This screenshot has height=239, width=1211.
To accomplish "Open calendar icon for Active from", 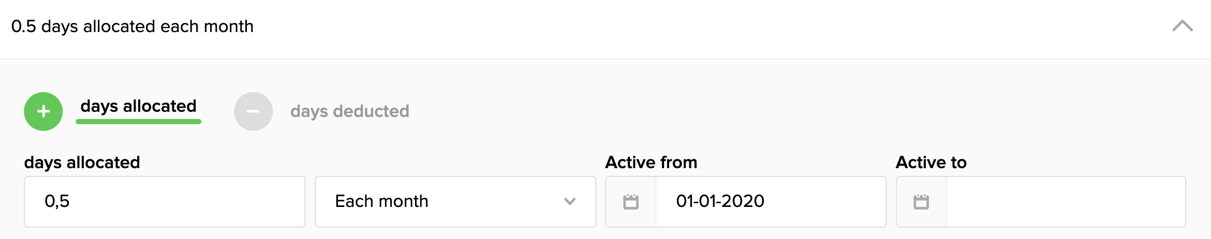I will (x=631, y=201).
